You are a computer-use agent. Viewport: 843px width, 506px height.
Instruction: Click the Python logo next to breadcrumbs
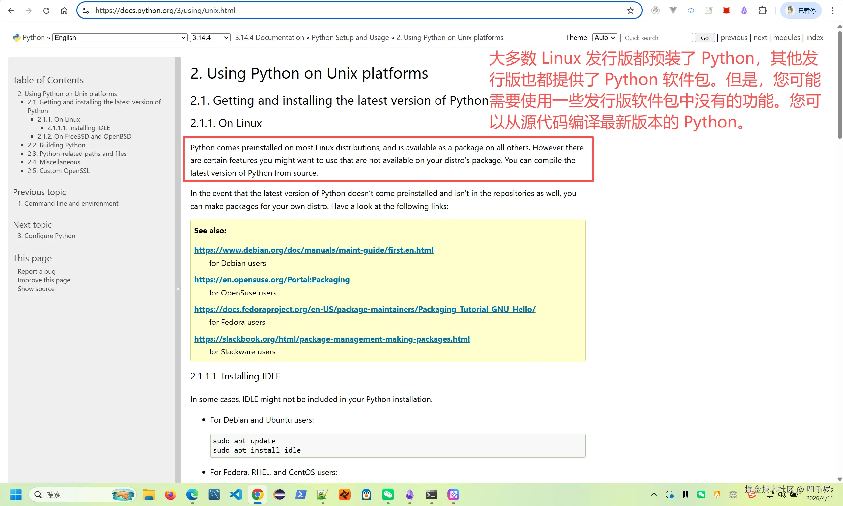click(16, 37)
